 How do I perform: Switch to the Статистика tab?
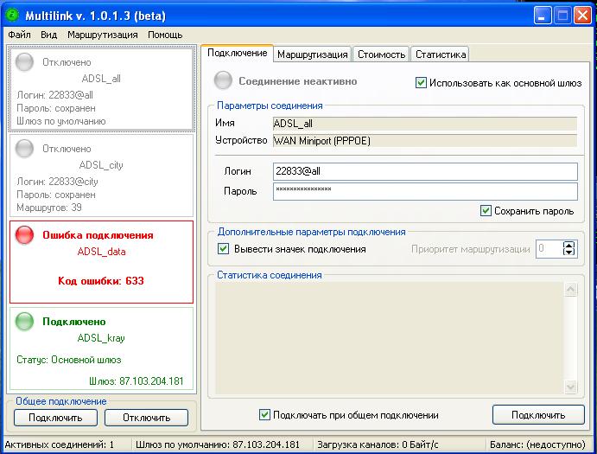(440, 54)
